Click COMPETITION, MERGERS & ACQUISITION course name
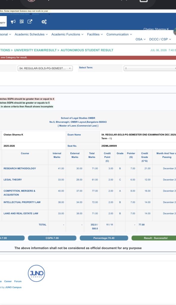The image size is (176, 305). point(19,193)
